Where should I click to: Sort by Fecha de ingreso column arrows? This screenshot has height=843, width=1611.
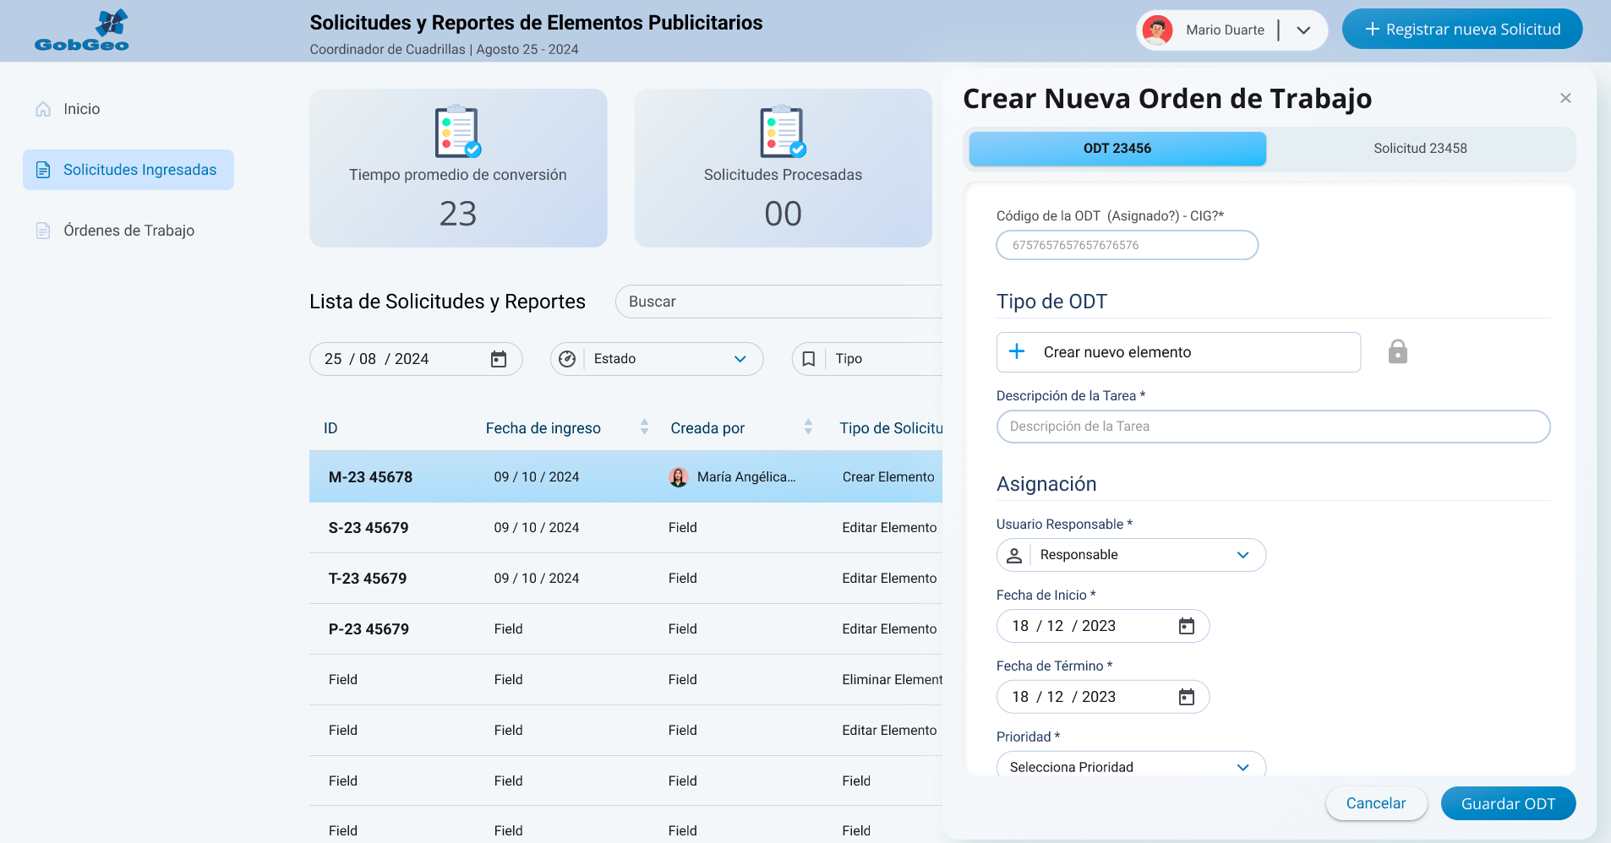[x=644, y=427]
